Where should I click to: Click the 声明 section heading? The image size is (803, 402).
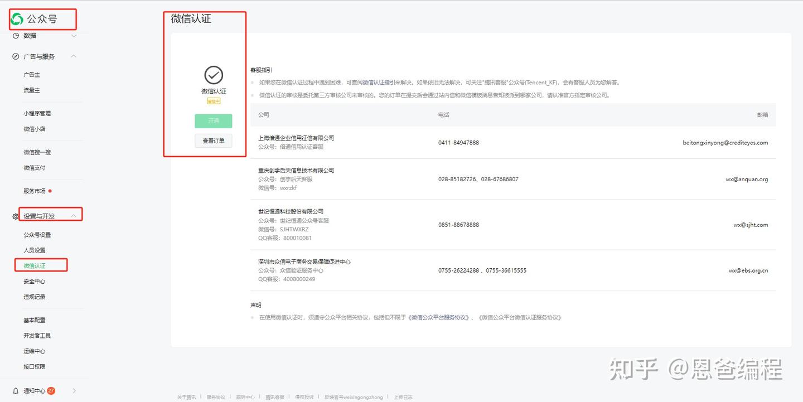click(x=256, y=306)
